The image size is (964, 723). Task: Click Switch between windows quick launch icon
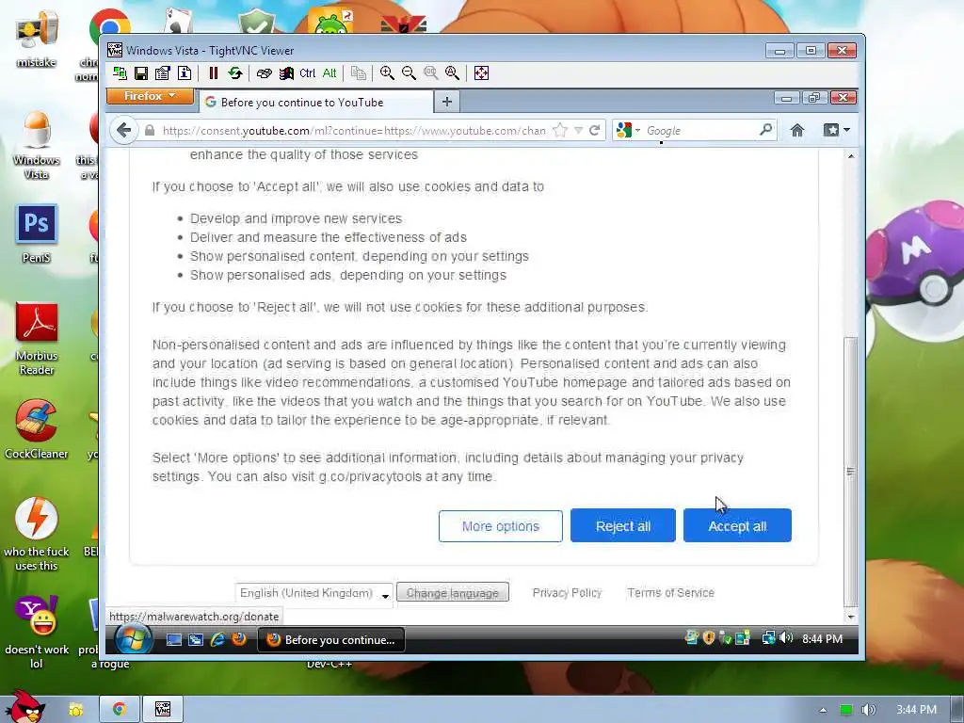click(196, 640)
